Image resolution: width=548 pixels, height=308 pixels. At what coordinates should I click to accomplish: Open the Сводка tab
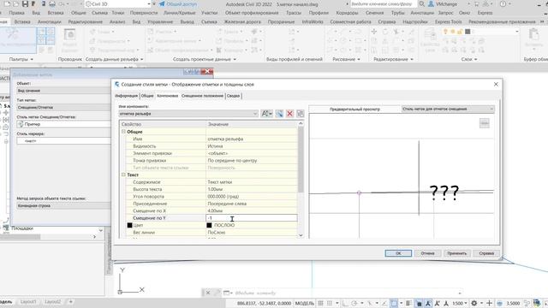[x=233, y=96]
